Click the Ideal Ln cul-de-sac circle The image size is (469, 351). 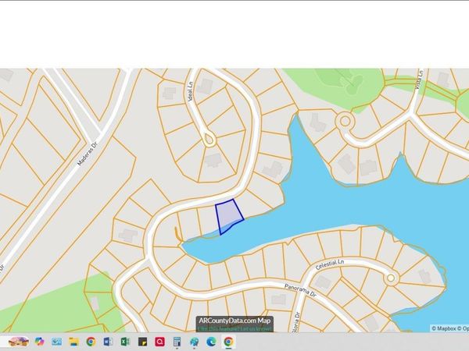pyautogui.click(x=209, y=140)
